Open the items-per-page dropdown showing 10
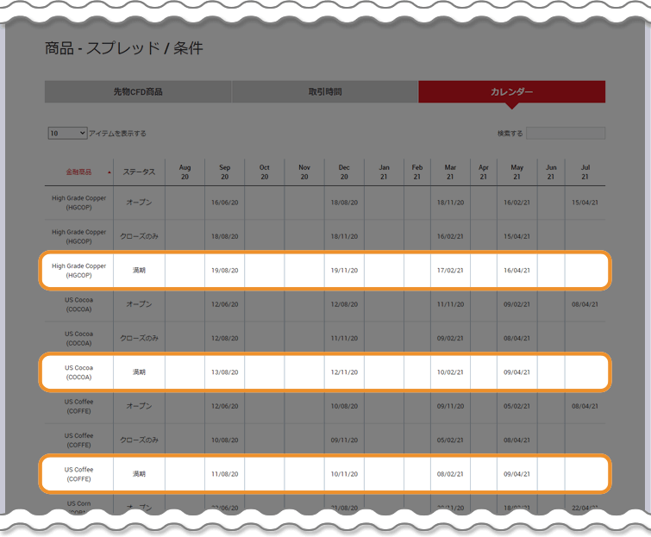Viewport: 651px width, 537px height. click(x=67, y=134)
